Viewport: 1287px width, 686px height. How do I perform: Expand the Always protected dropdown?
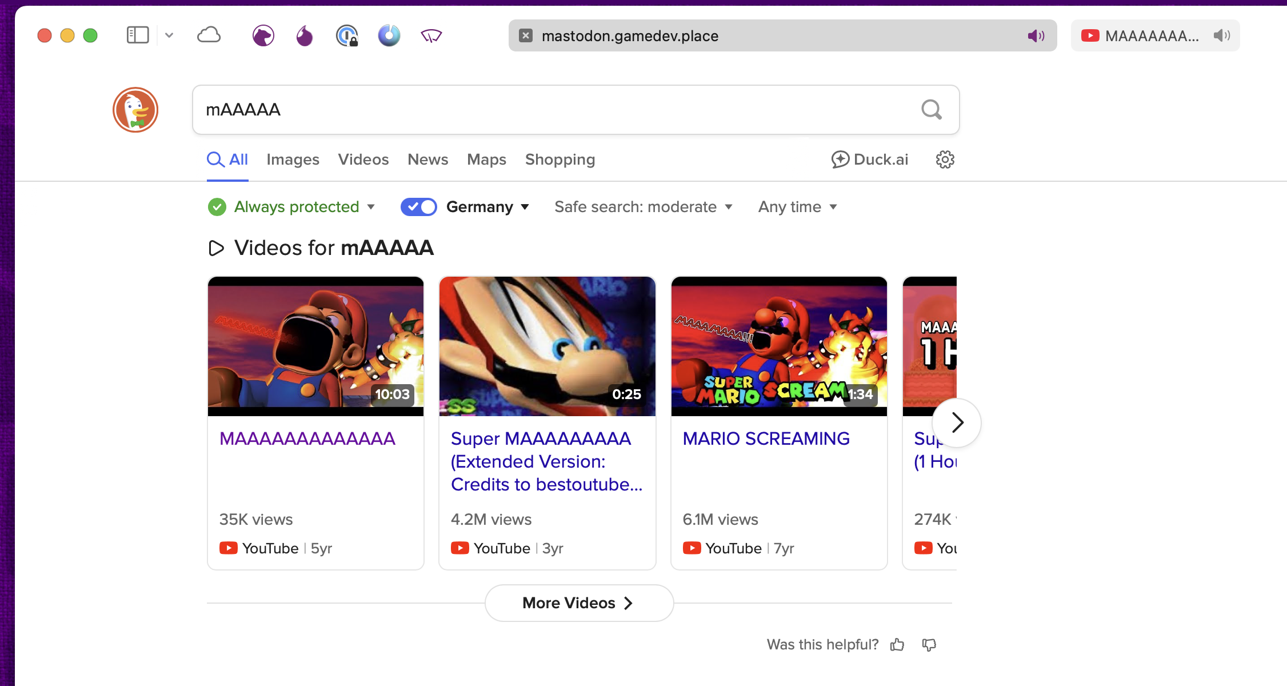305,207
